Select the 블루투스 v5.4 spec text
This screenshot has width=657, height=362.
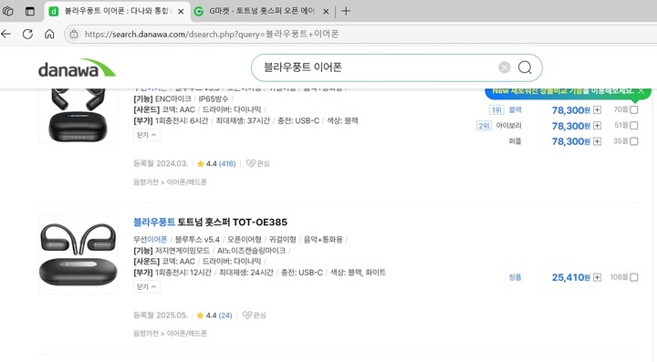(197, 240)
